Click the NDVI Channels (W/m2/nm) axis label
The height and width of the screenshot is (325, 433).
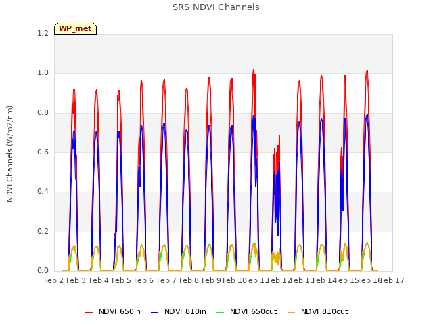[x=9, y=154]
